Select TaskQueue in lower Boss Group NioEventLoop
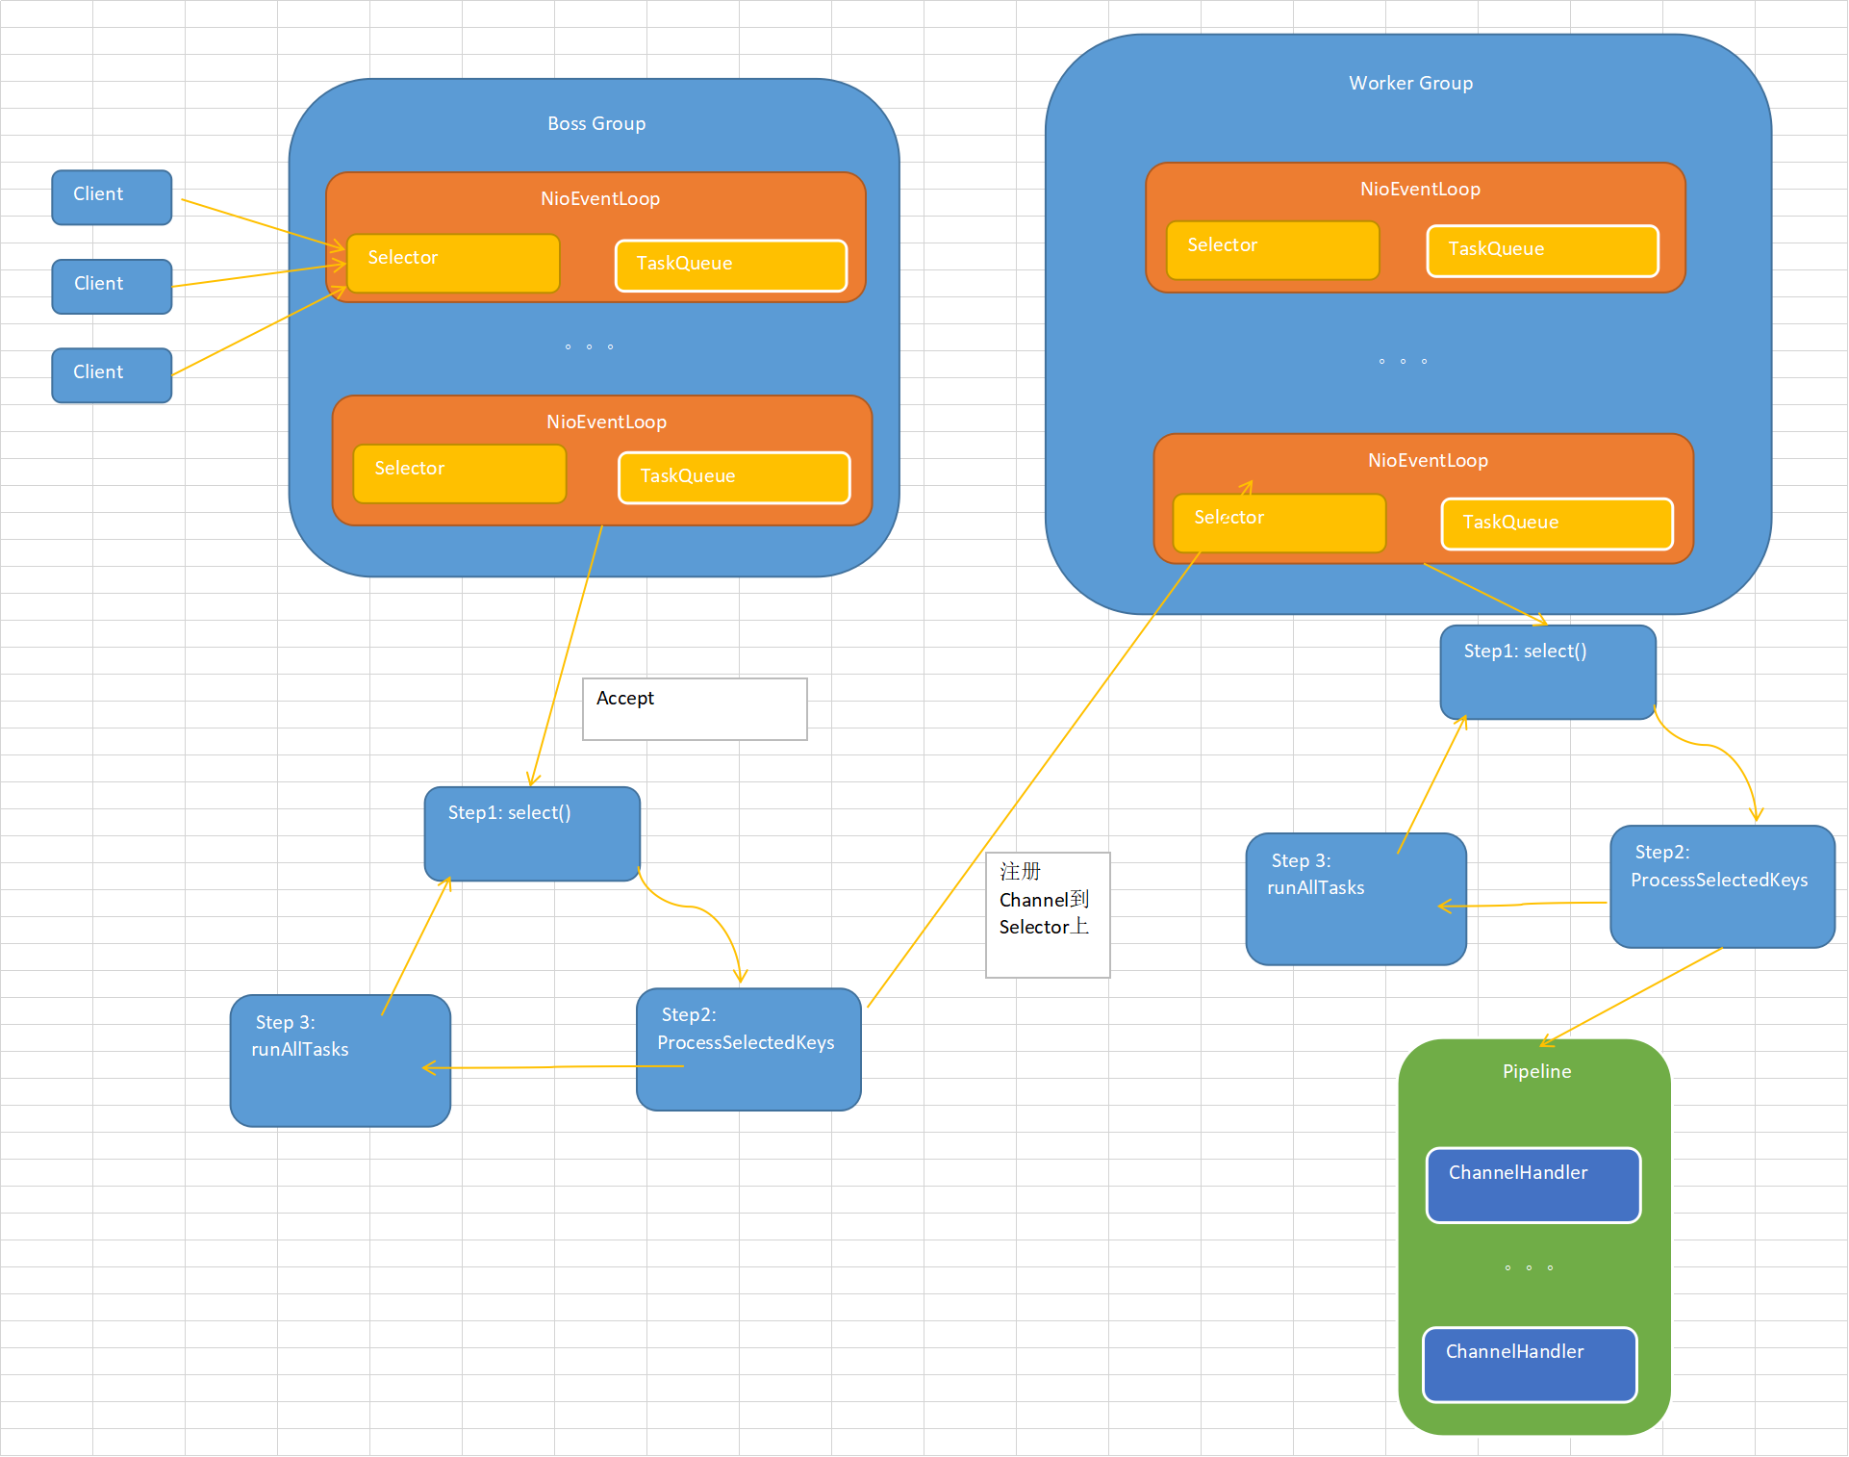Viewport: 1849px width, 1457px height. pos(734,478)
